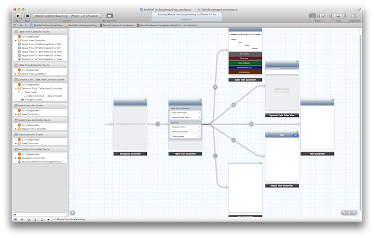Expand Table View Controller in second scene
Viewport: 374px width, 238px height.
click(16, 74)
